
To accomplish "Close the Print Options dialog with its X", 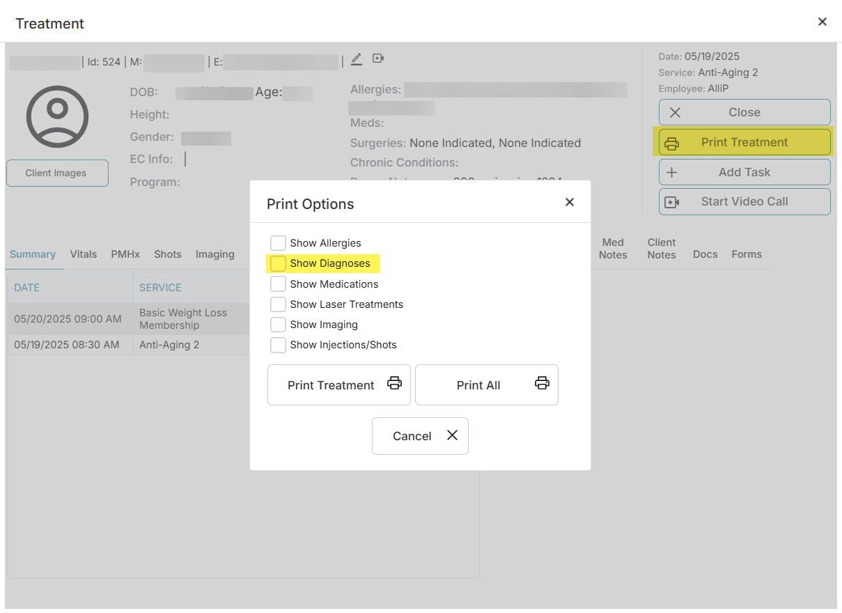I will coord(570,202).
